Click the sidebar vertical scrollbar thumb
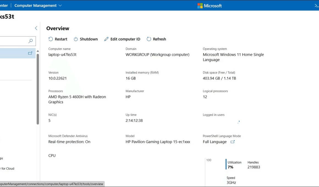Viewport: 319px width, 187px height. point(38,89)
